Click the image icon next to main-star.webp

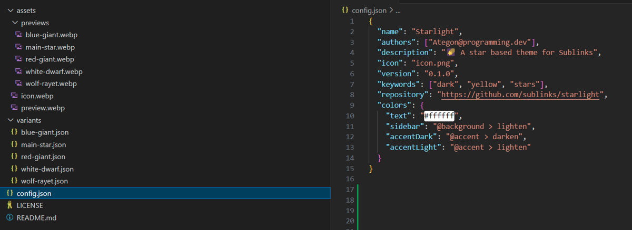[18, 47]
